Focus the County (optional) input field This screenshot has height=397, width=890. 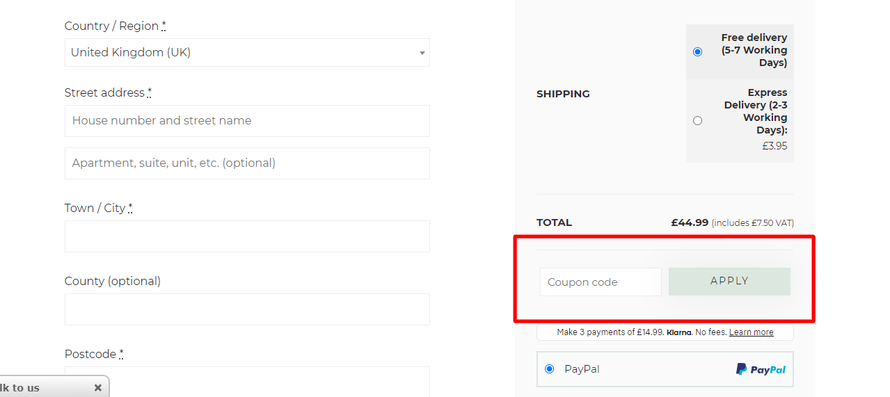pos(247,309)
